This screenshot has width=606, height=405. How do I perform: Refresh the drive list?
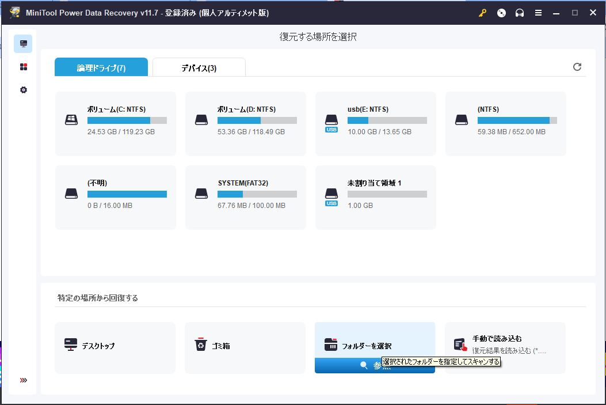pyautogui.click(x=577, y=67)
